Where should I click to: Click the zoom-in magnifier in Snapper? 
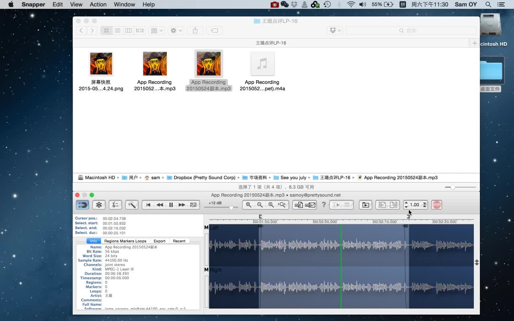pos(249,205)
